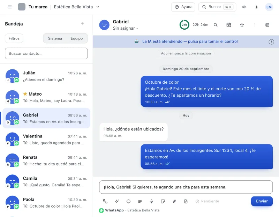Switch to the Sistema tab

pos(55,38)
